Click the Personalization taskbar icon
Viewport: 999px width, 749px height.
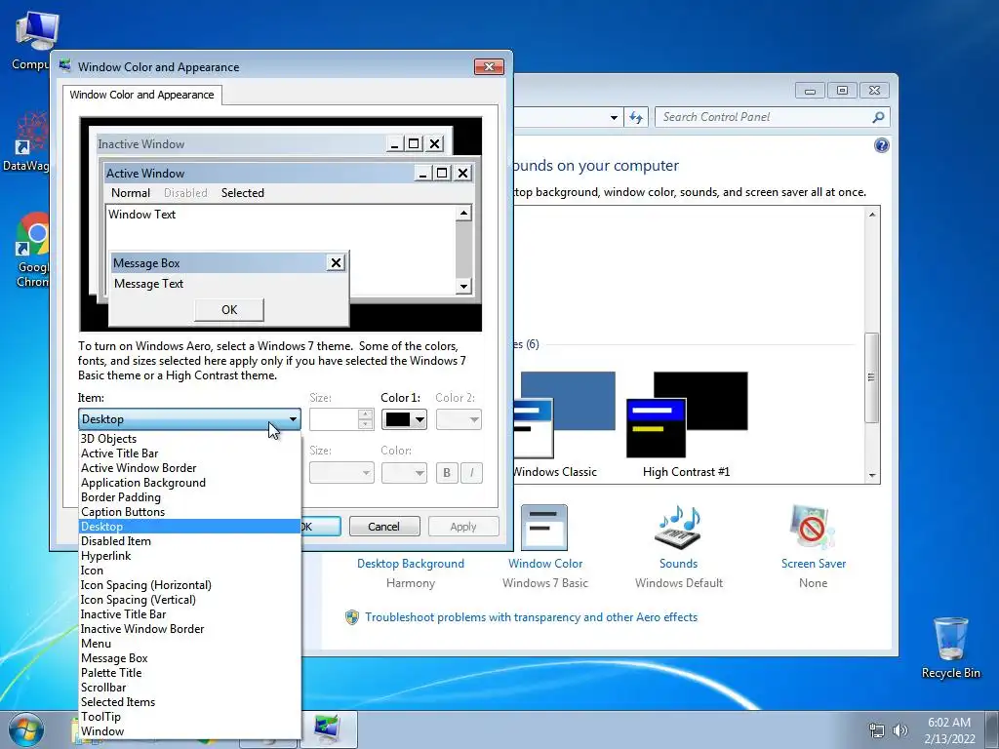(x=328, y=729)
